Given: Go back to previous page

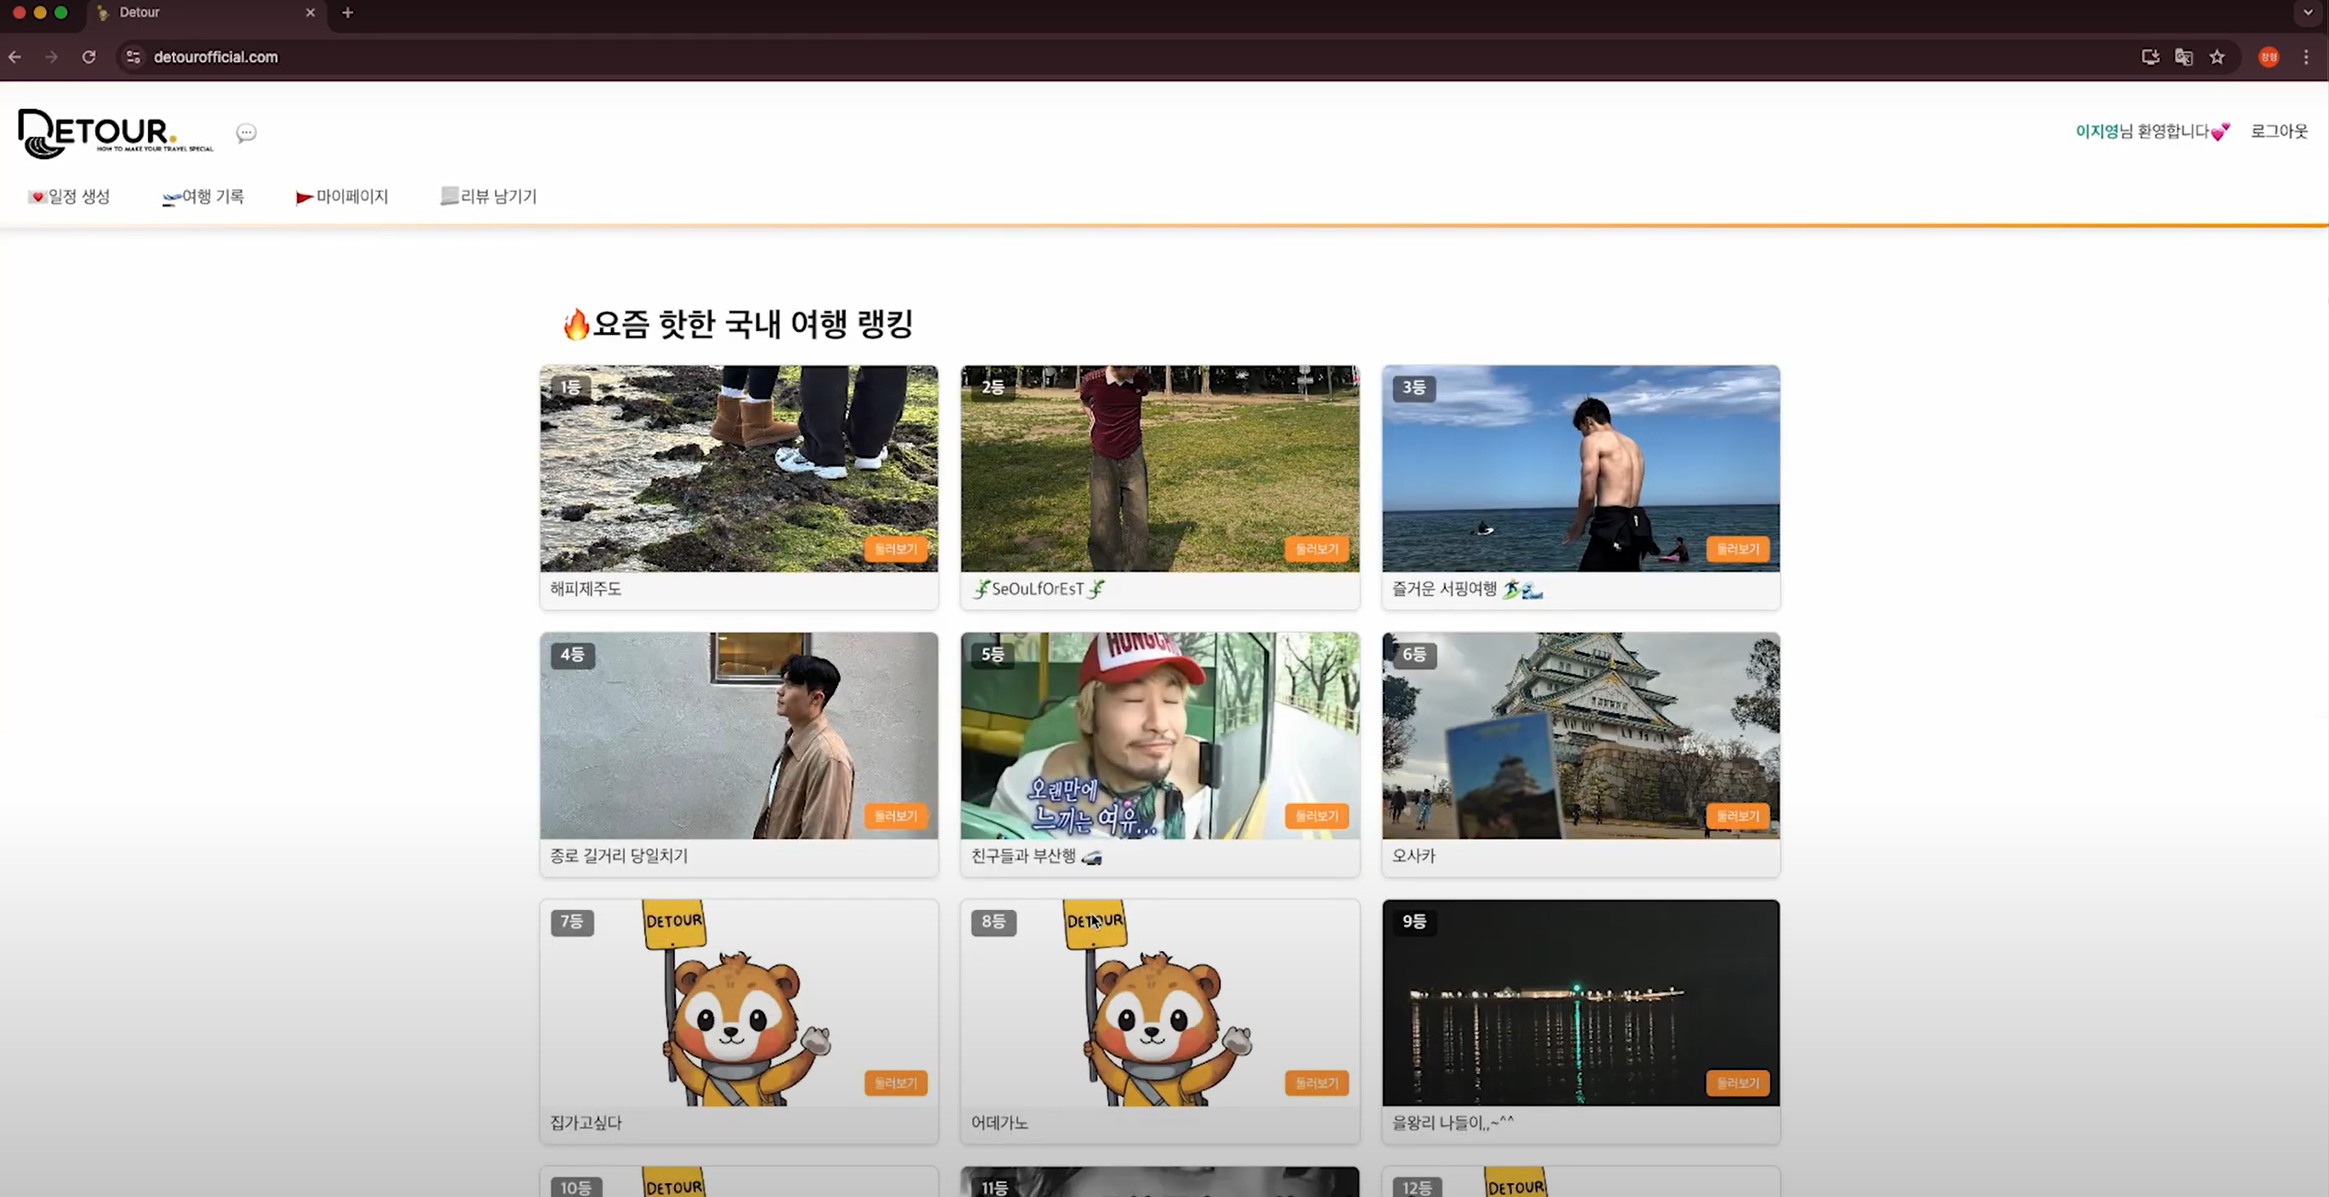Looking at the screenshot, I should 16,57.
